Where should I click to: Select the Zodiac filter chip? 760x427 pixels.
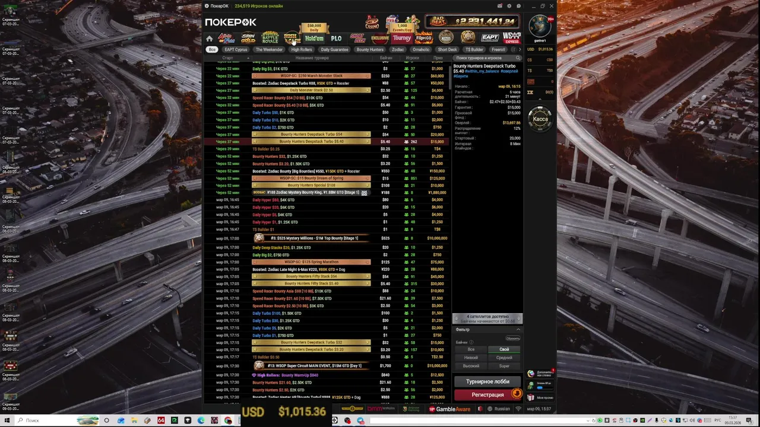click(398, 50)
